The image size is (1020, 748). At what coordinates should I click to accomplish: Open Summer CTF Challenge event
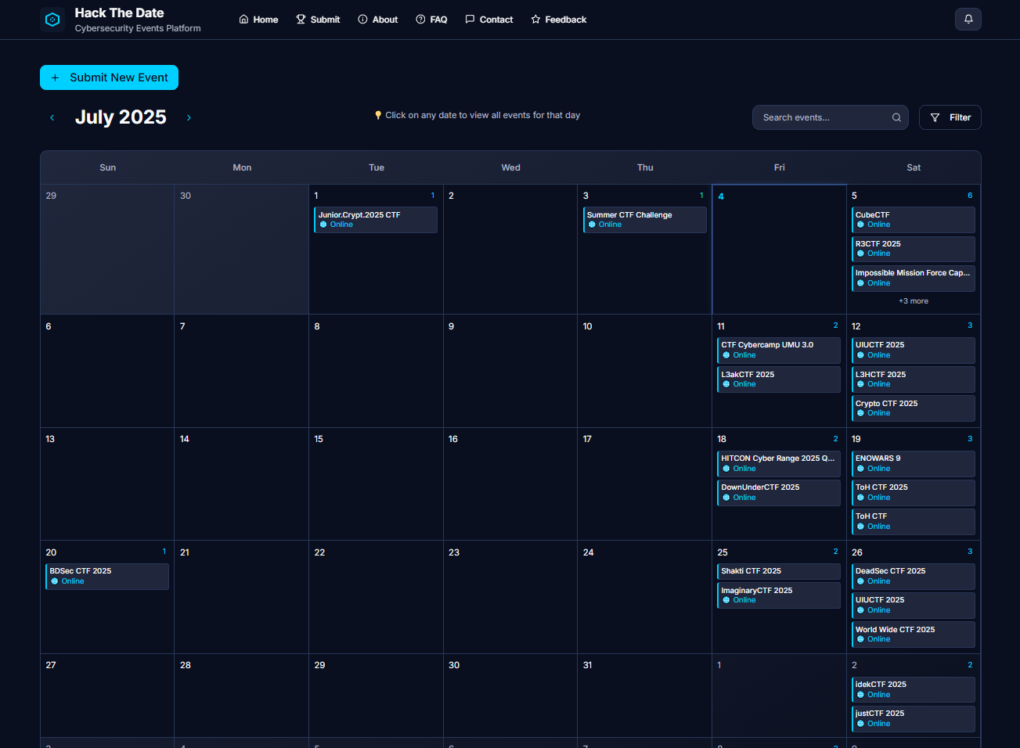[645, 220]
